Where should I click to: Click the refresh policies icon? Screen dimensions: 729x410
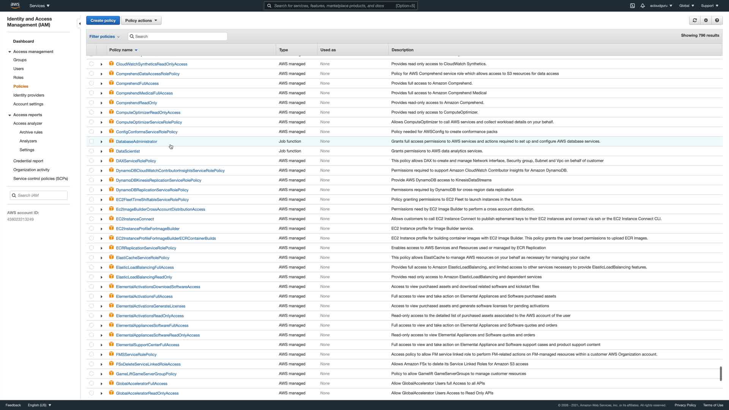tap(694, 20)
